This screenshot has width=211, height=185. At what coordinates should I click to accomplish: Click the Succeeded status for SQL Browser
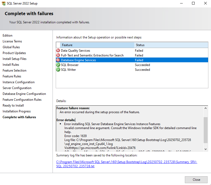coord(142,65)
